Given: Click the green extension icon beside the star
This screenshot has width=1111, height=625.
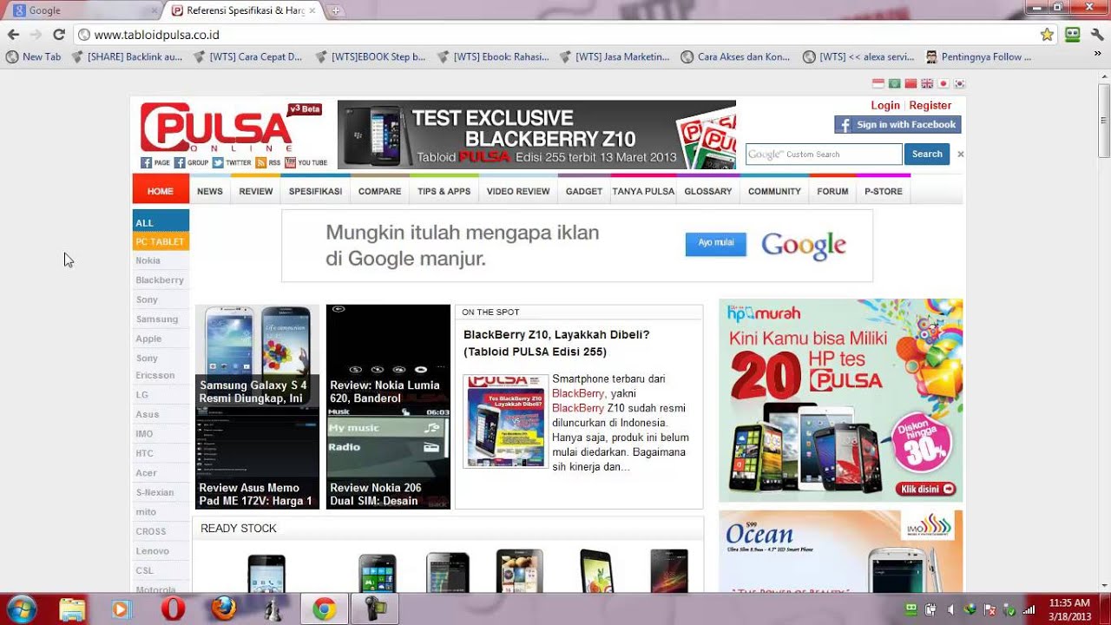Looking at the screenshot, I should [x=1073, y=35].
